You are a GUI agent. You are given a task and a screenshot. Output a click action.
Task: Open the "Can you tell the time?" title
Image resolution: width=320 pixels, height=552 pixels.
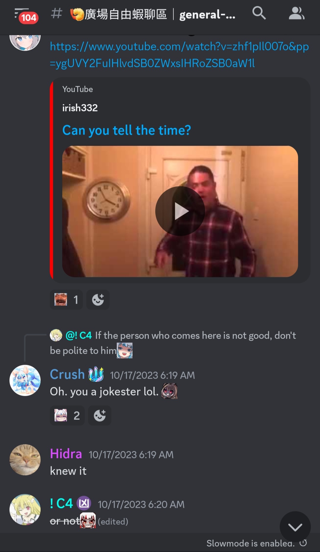click(x=127, y=130)
